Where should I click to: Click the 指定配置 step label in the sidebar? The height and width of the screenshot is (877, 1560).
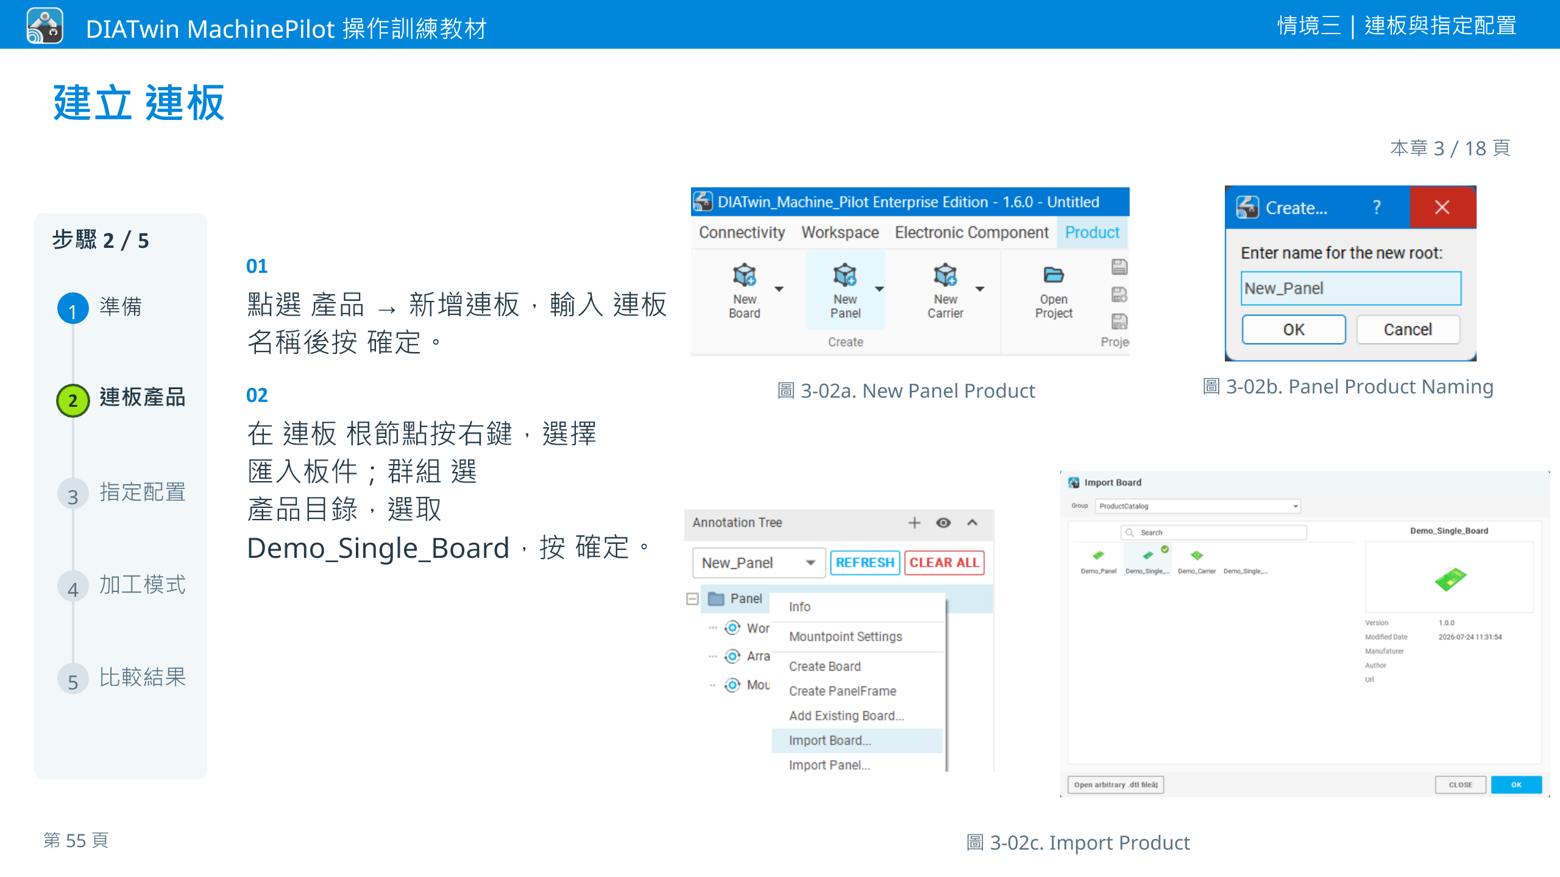(x=143, y=492)
